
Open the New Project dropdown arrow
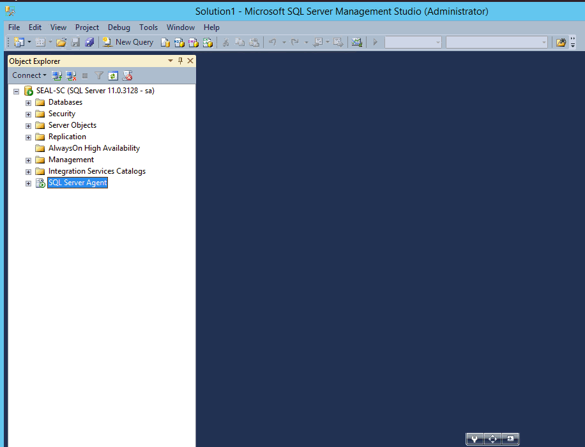coord(29,42)
